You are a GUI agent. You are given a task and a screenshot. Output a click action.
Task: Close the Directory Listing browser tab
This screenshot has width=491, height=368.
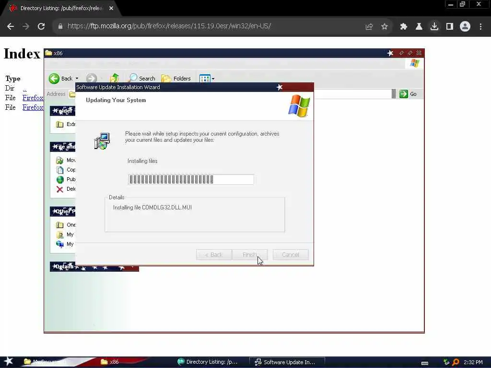point(111,9)
